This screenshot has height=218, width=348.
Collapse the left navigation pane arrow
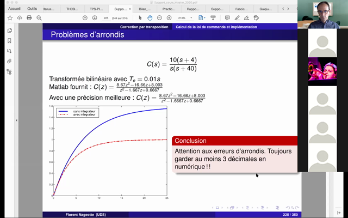(16, 120)
